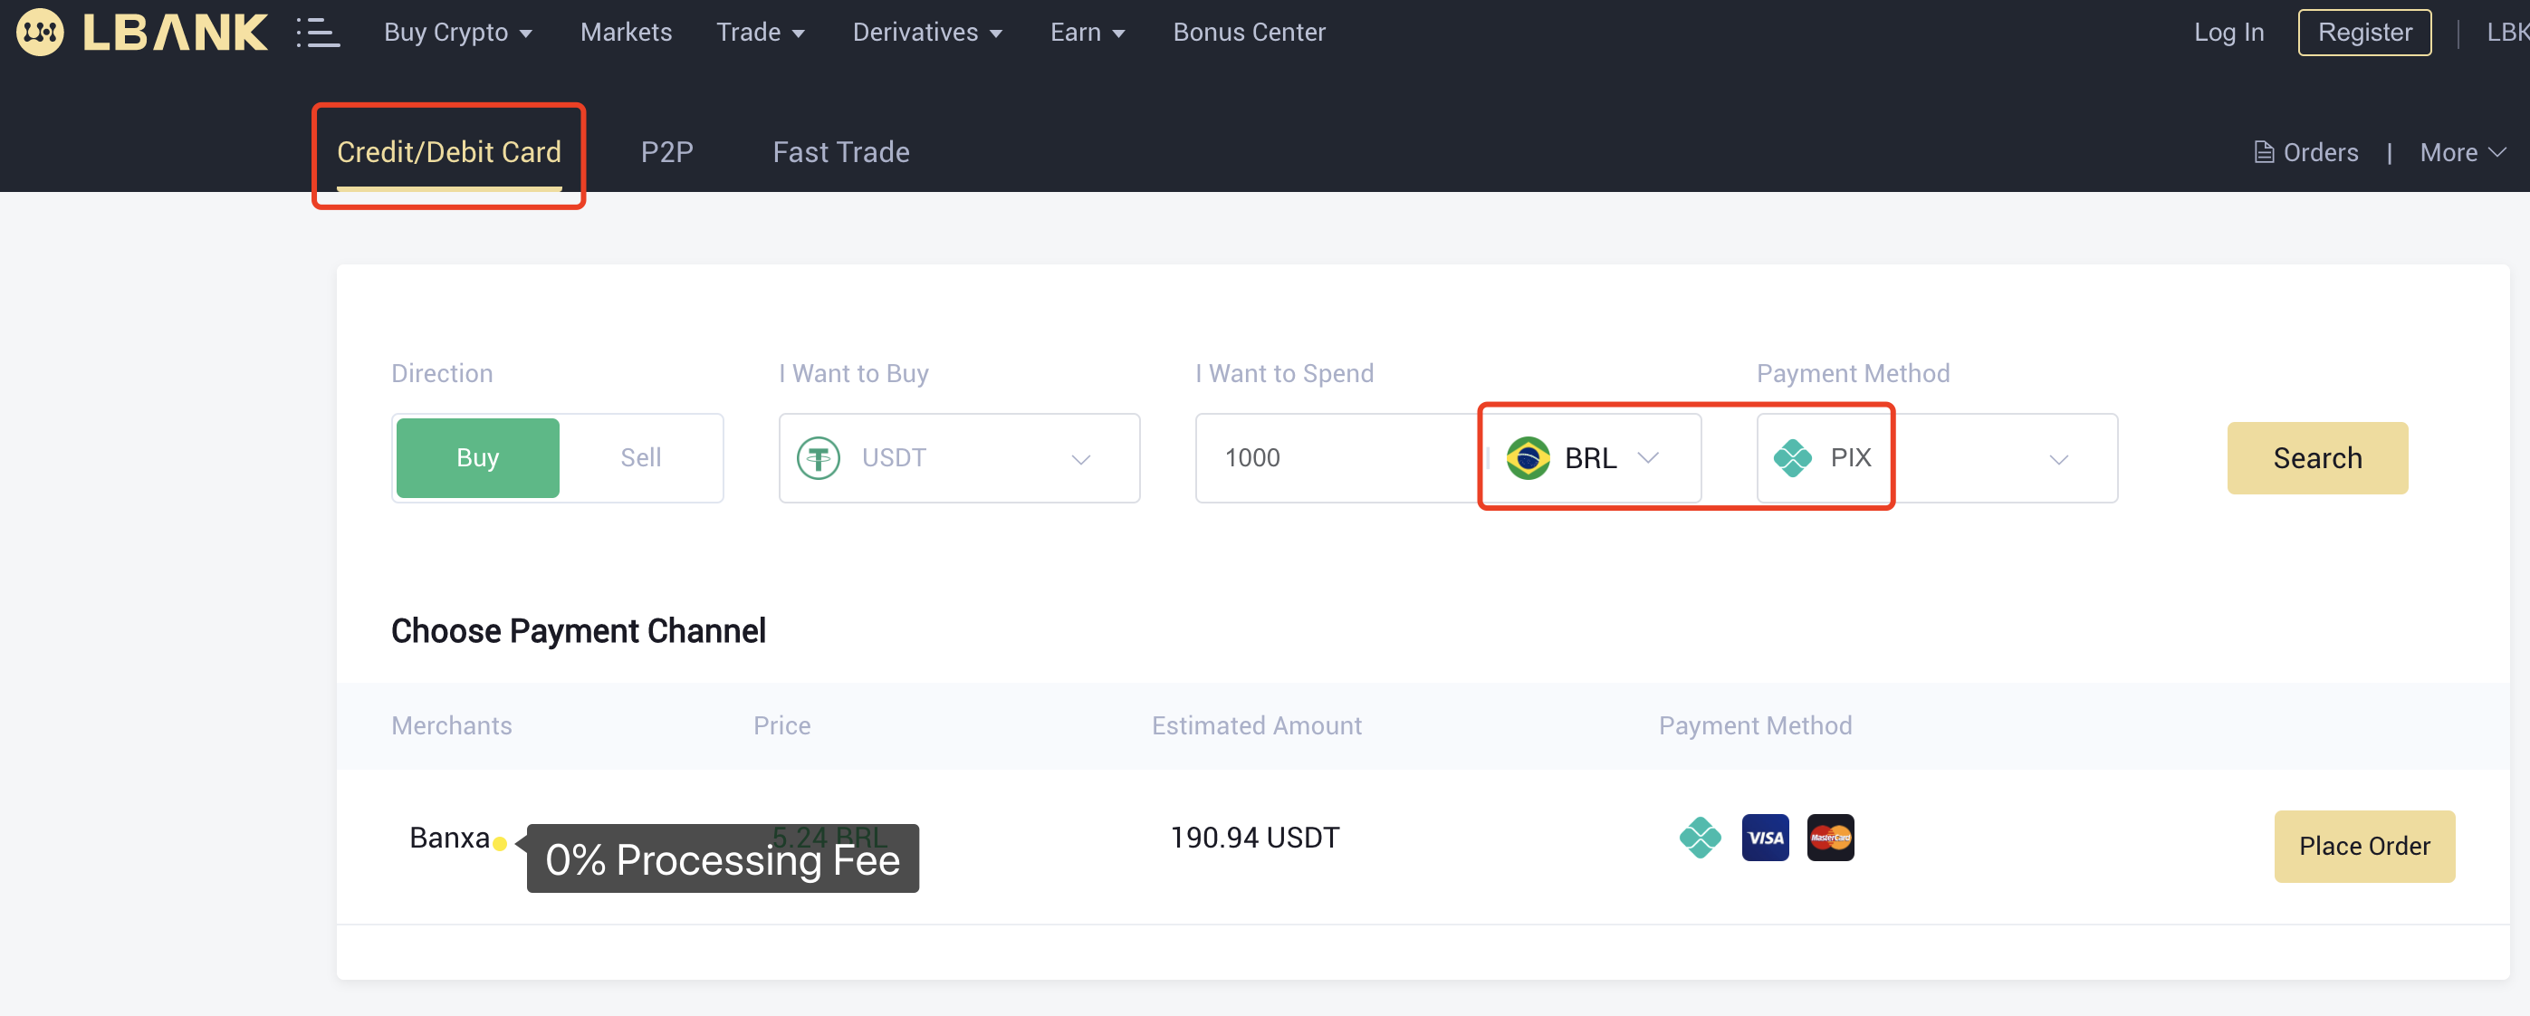Viewport: 2530px width, 1016px height.
Task: Click the Brazil flag icon
Action: point(1528,458)
